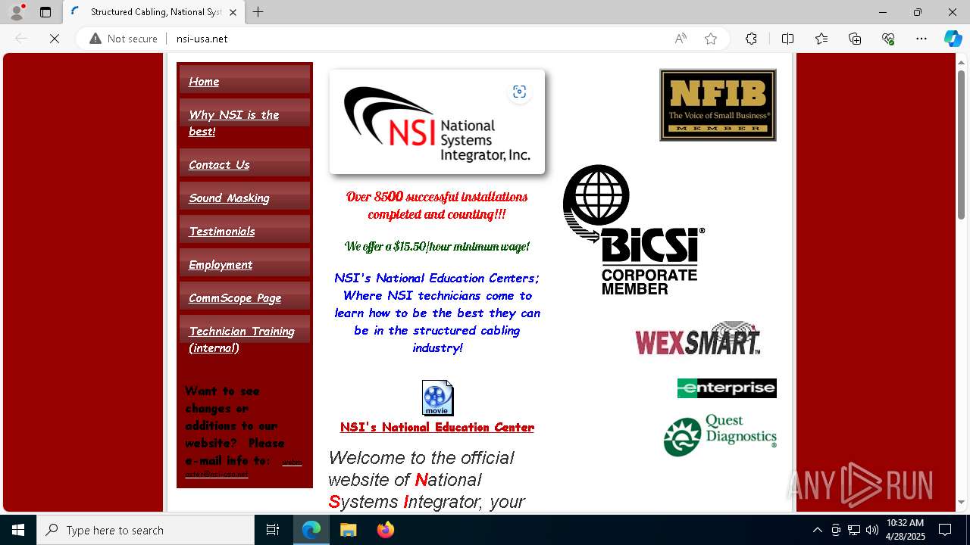Open the Employment page
Viewport: 970px width, 545px height.
tap(221, 265)
